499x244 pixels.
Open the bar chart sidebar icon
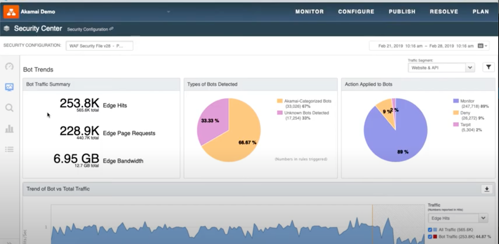[x=9, y=129]
